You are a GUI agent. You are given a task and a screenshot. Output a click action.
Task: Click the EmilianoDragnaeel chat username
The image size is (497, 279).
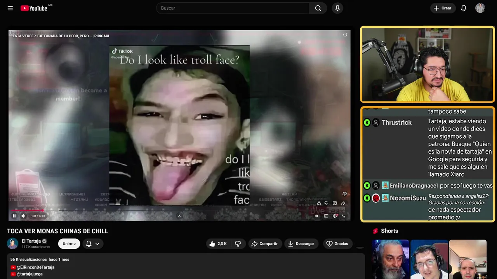[414, 186]
